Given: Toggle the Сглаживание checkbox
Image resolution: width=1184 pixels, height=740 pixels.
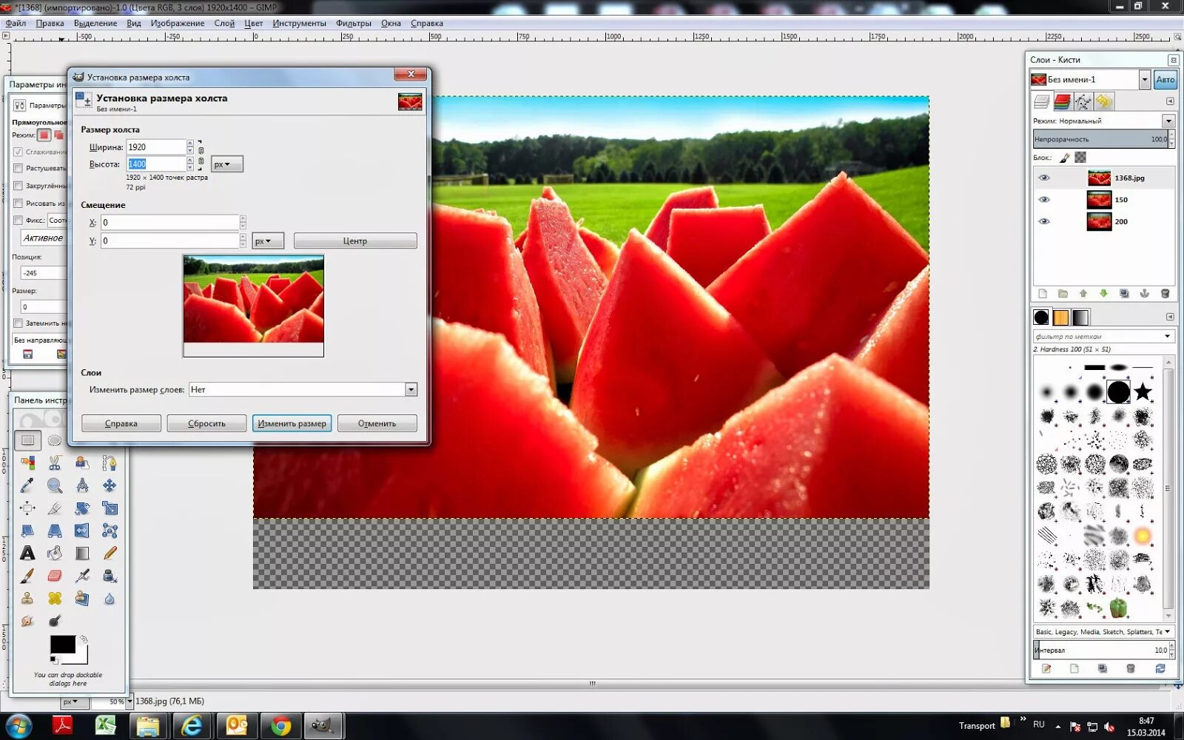Looking at the screenshot, I should click(x=18, y=152).
